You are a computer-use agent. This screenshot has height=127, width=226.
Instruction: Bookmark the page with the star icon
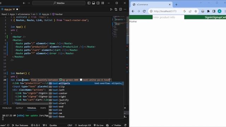coord(196,11)
